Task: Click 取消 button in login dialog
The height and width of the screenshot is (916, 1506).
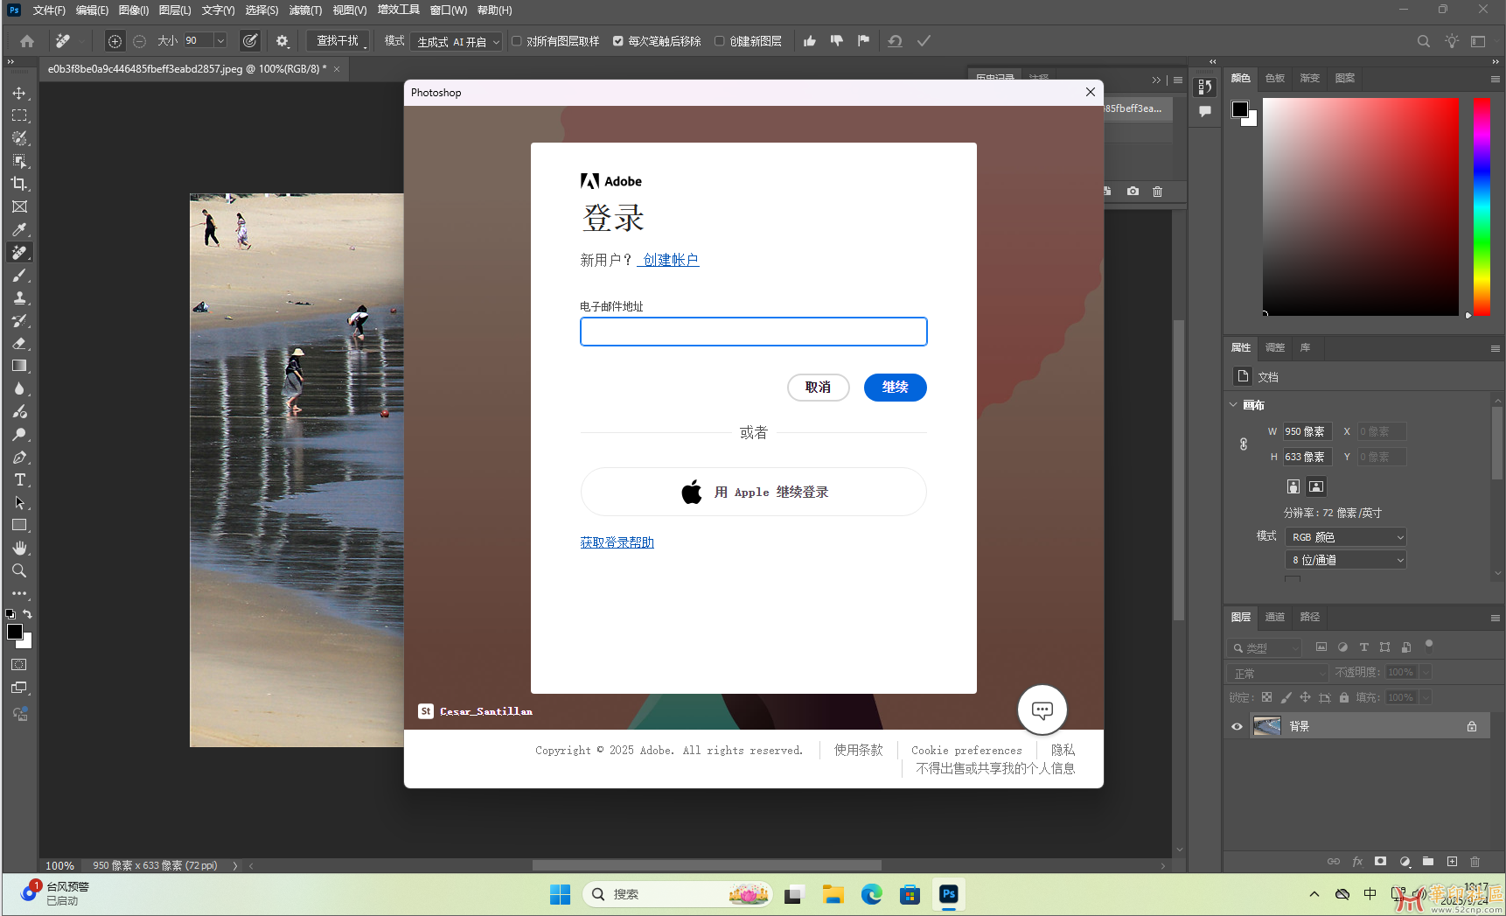Action: [x=819, y=388]
